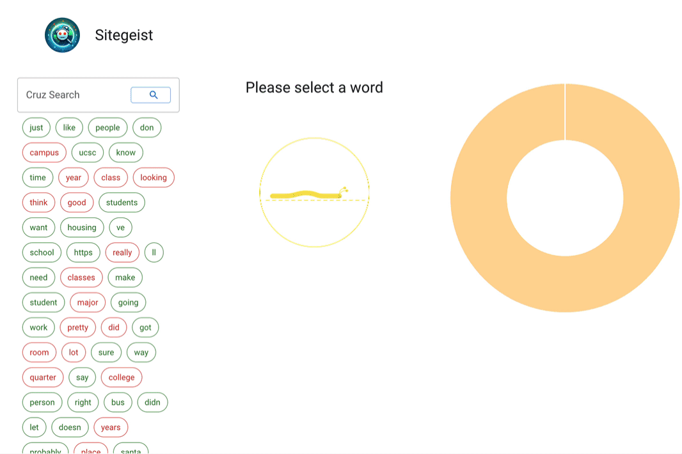
Task: Click the 'years' word chip
Action: [x=111, y=428]
